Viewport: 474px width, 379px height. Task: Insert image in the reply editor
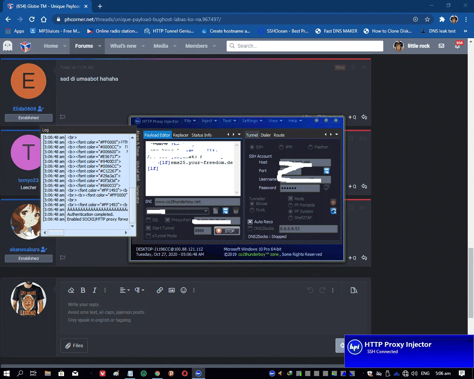[x=171, y=290]
